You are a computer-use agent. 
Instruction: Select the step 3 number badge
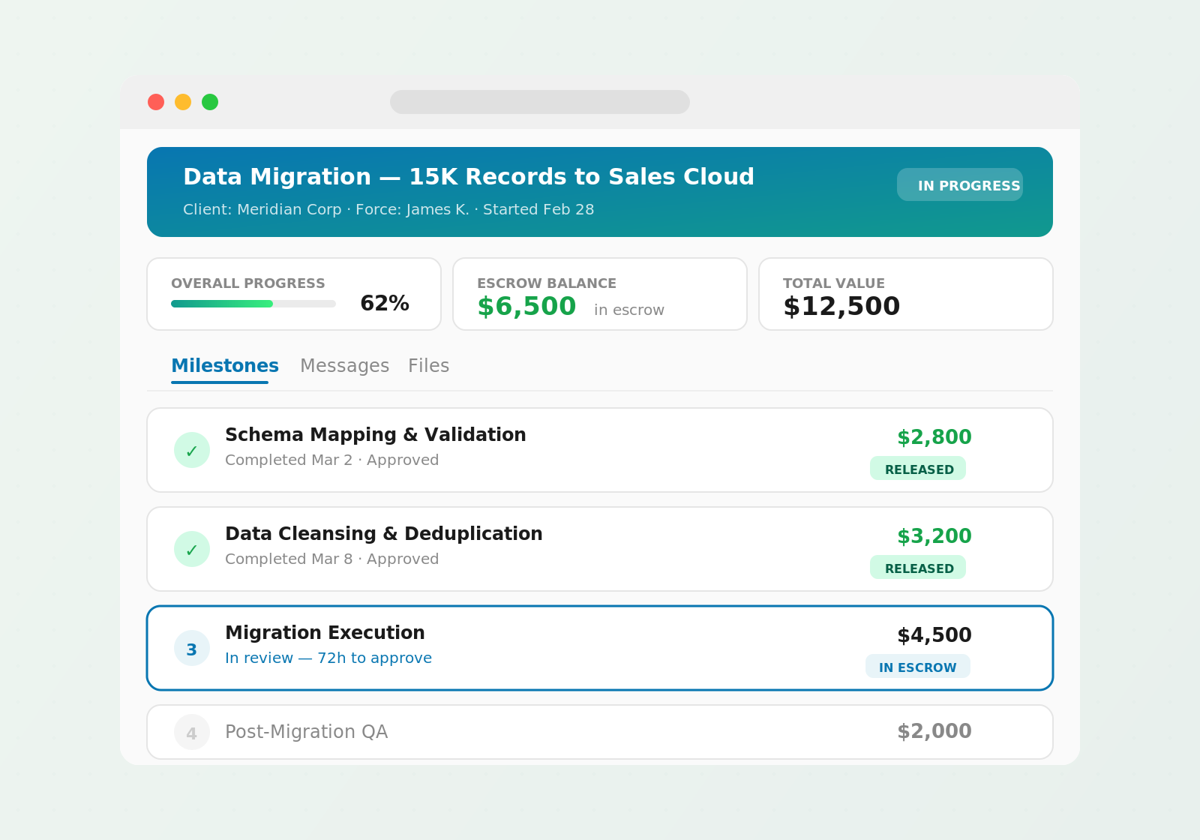(192, 648)
